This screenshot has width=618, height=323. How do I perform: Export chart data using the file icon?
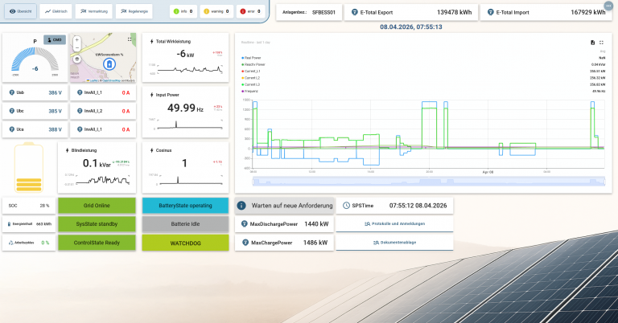click(592, 42)
